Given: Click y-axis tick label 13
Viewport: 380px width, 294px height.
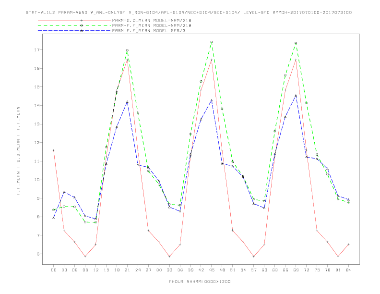Looking at the screenshot, I should click(37, 124).
